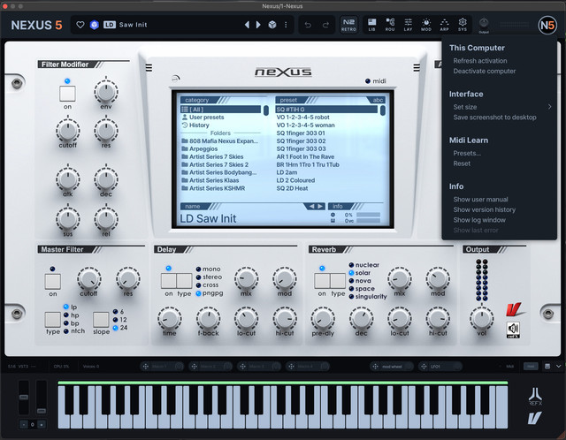Toggle Reverb on button

[322, 281]
